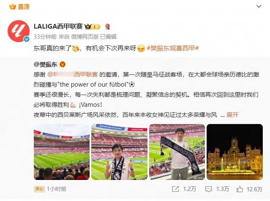Click the crown membership level badge

tap(93, 27)
